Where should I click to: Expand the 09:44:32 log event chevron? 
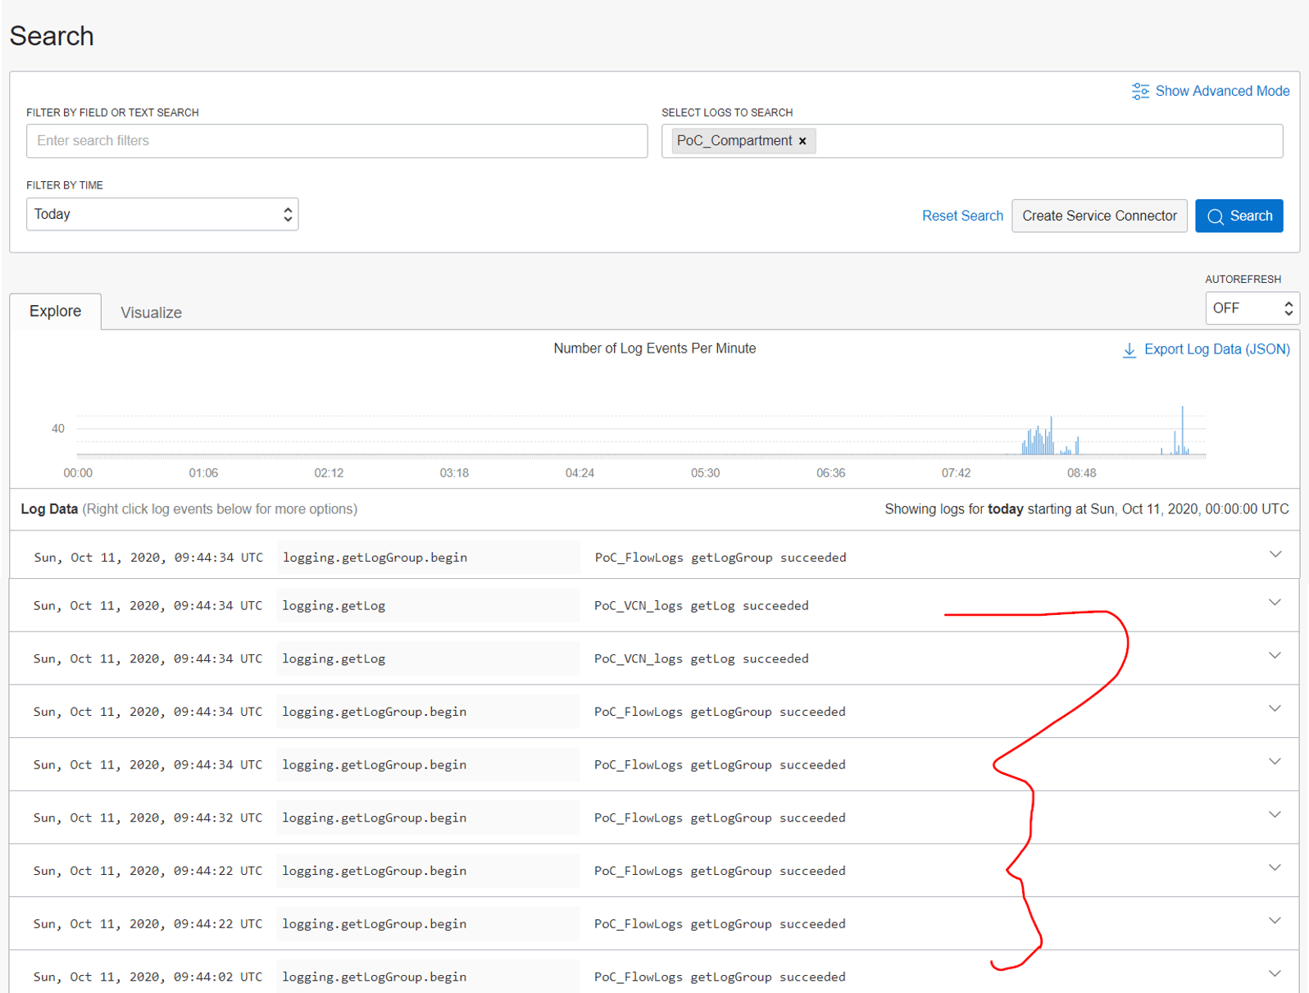tap(1275, 814)
